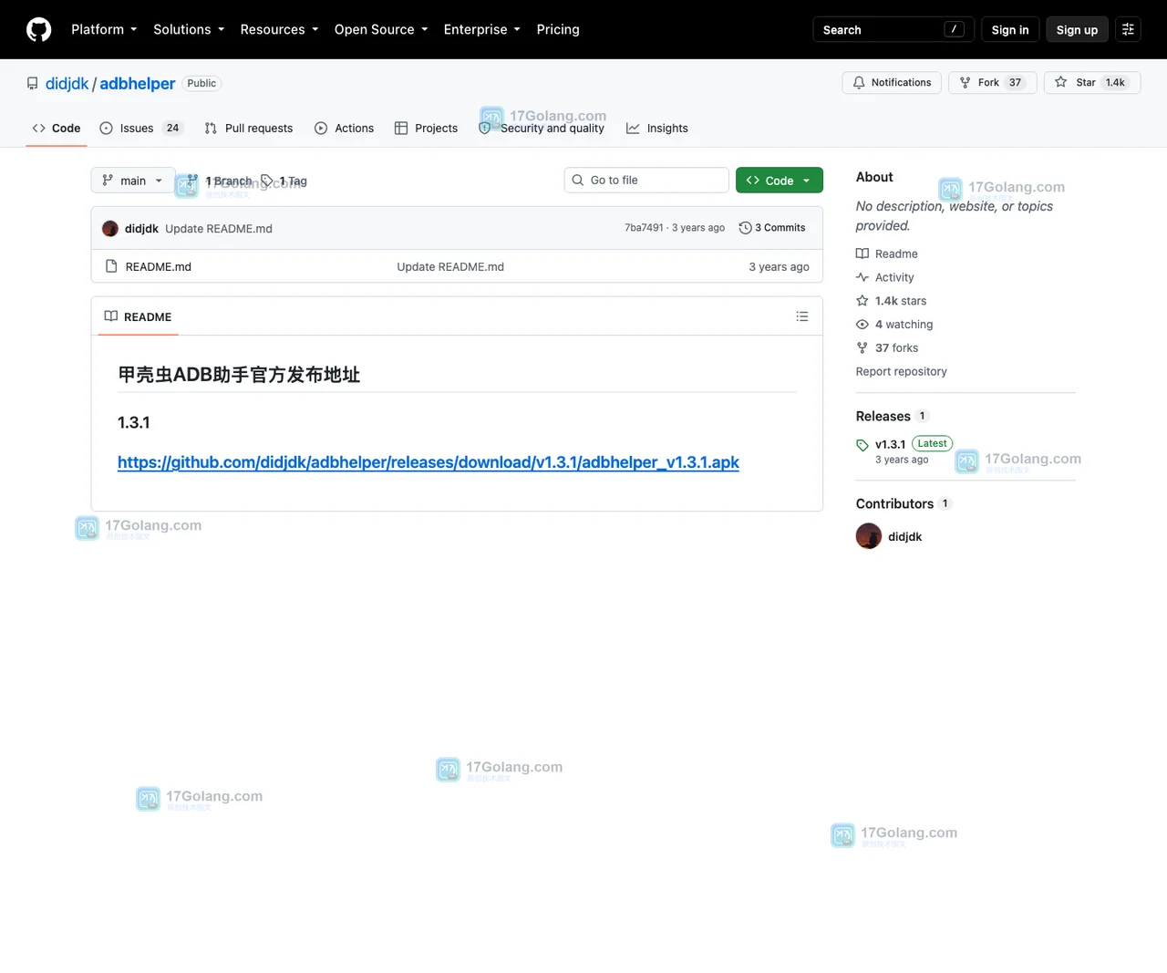This screenshot has height=973, width=1167.
Task: Click the 37 fork count badge
Action: pyautogui.click(x=1016, y=82)
